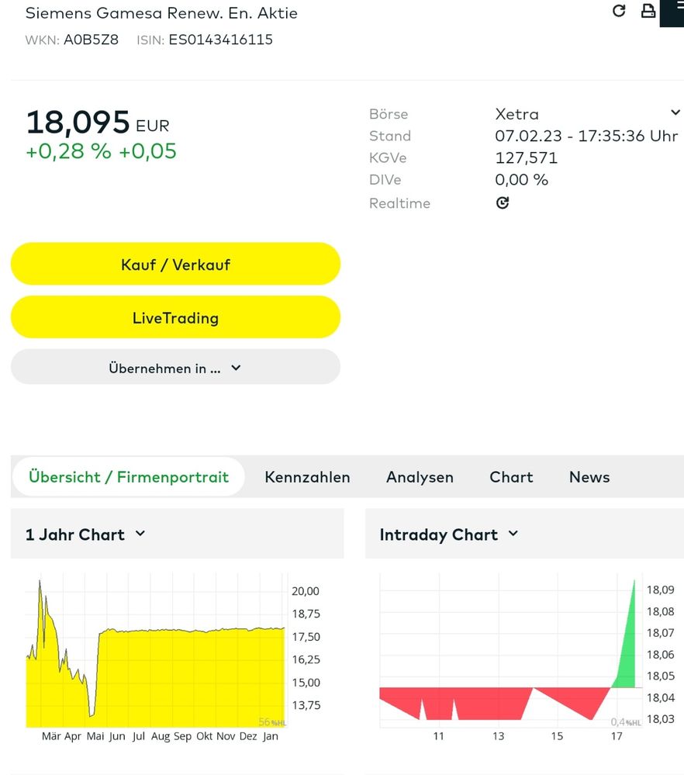Click the WKN value A0B5Z8
Image resolution: width=684 pixels, height=775 pixels.
pos(91,40)
